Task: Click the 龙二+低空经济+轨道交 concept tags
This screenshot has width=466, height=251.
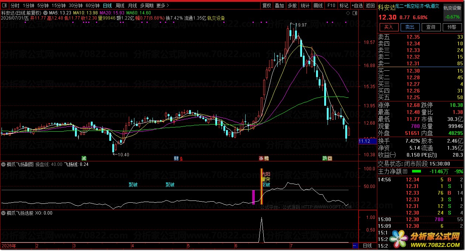Action: pos(417,6)
